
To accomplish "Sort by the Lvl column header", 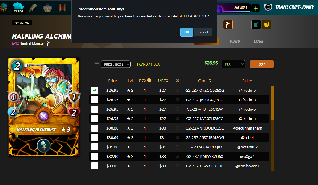I will (x=130, y=81).
